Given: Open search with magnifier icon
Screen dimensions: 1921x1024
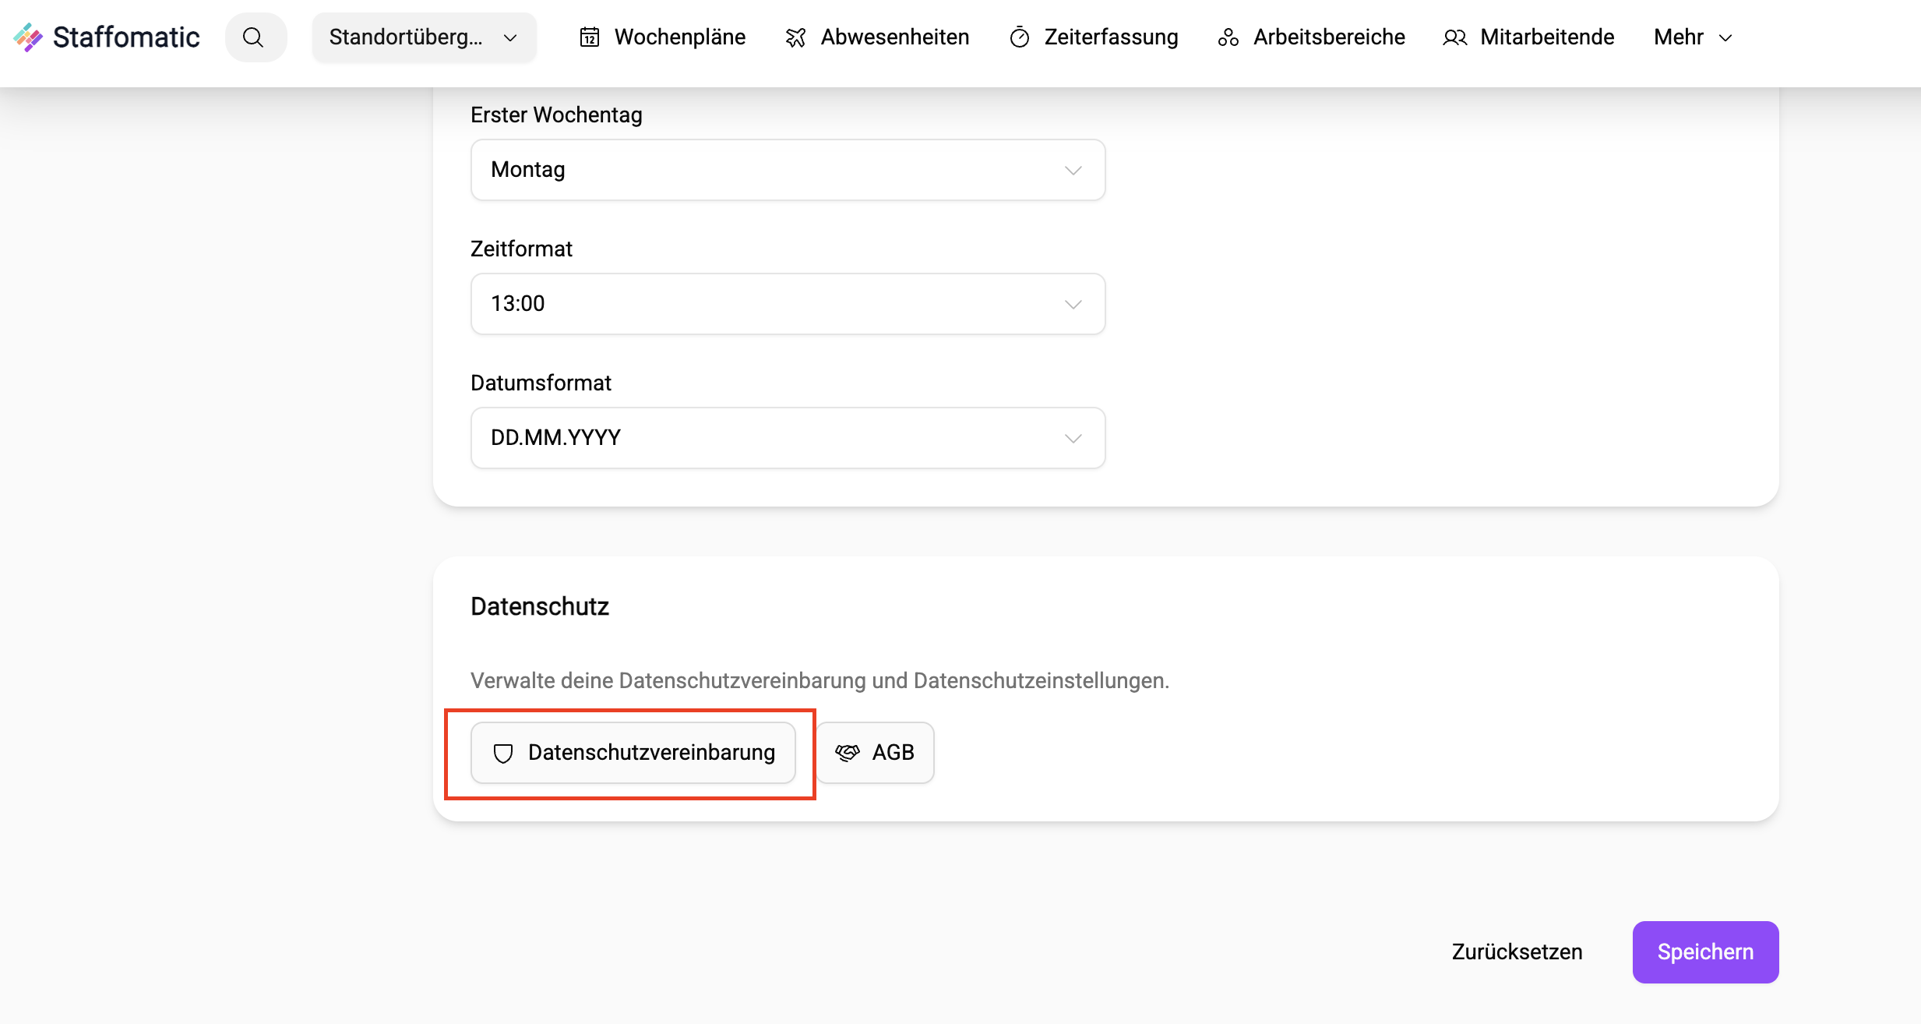Looking at the screenshot, I should click(254, 37).
